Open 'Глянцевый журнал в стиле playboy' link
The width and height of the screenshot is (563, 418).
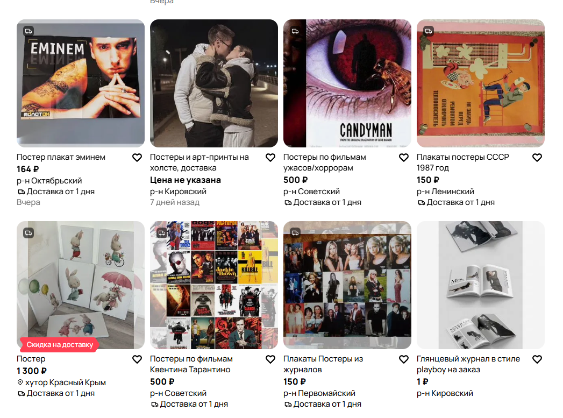click(468, 364)
